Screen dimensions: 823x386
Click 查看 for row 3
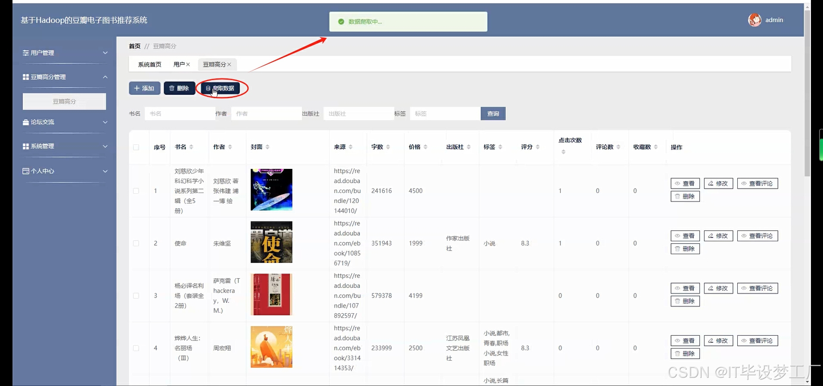[x=685, y=288]
